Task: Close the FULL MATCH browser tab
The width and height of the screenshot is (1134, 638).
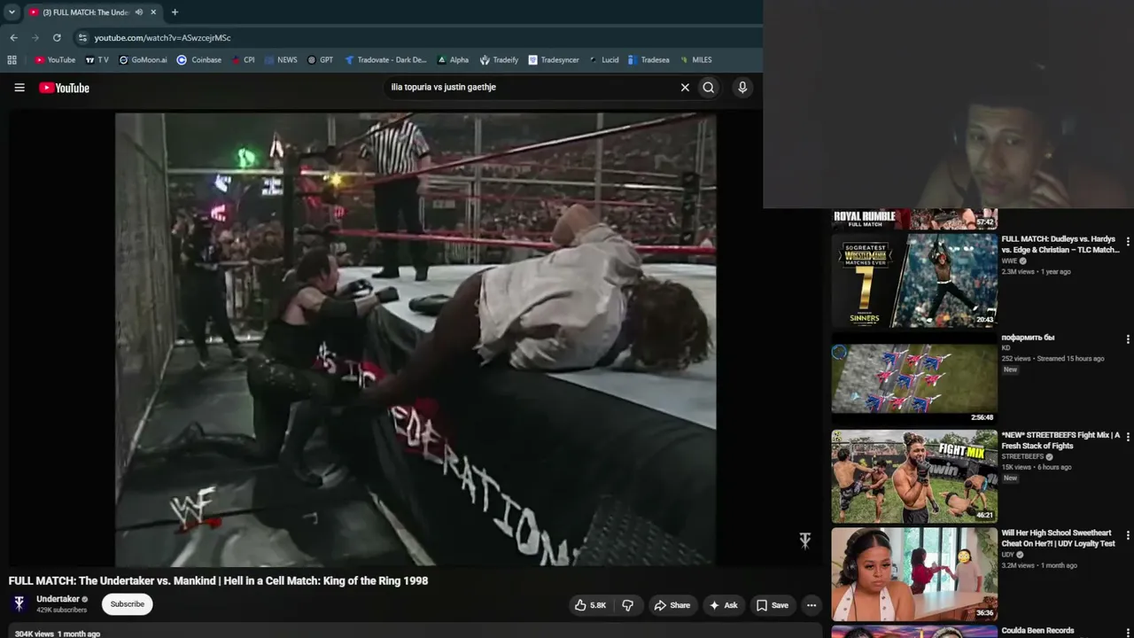Action: (153, 12)
